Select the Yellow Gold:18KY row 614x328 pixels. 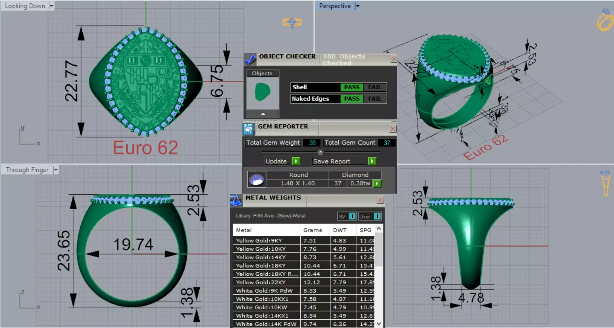pos(304,265)
